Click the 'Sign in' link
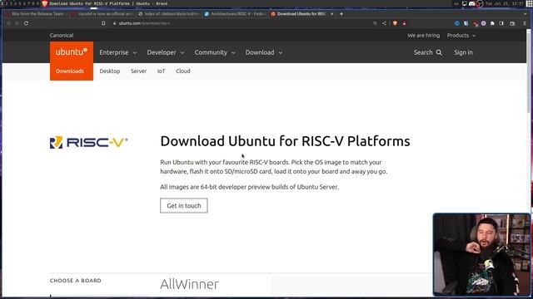The image size is (533, 299). pos(463,52)
